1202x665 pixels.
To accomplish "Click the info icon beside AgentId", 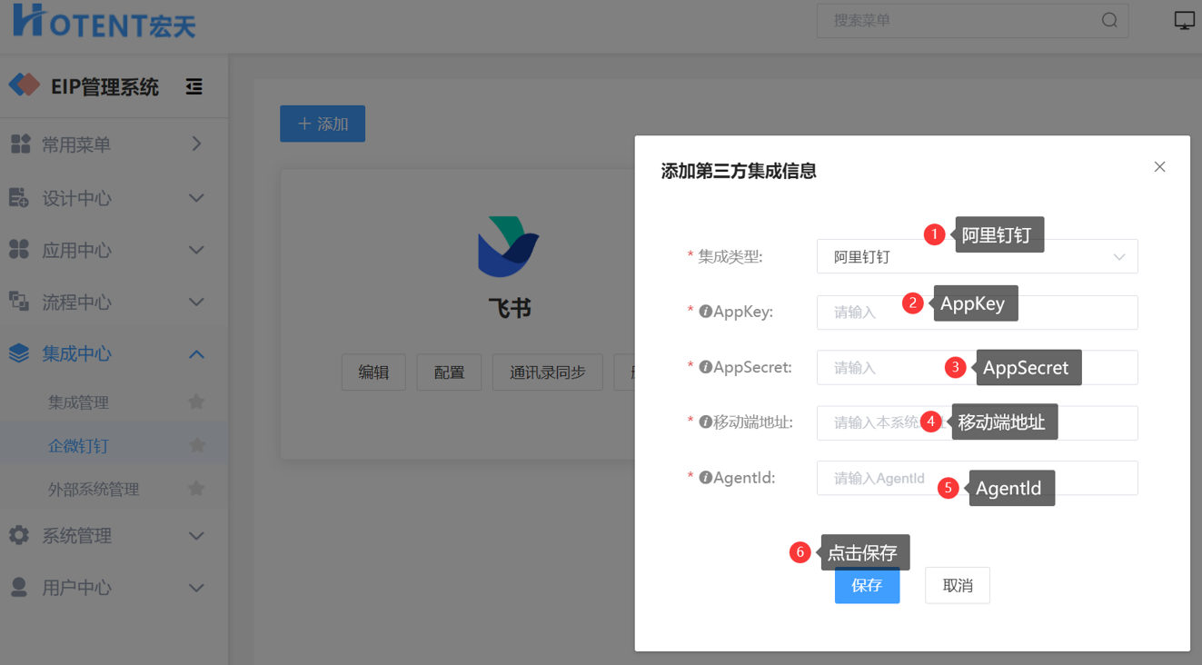I will tap(705, 478).
